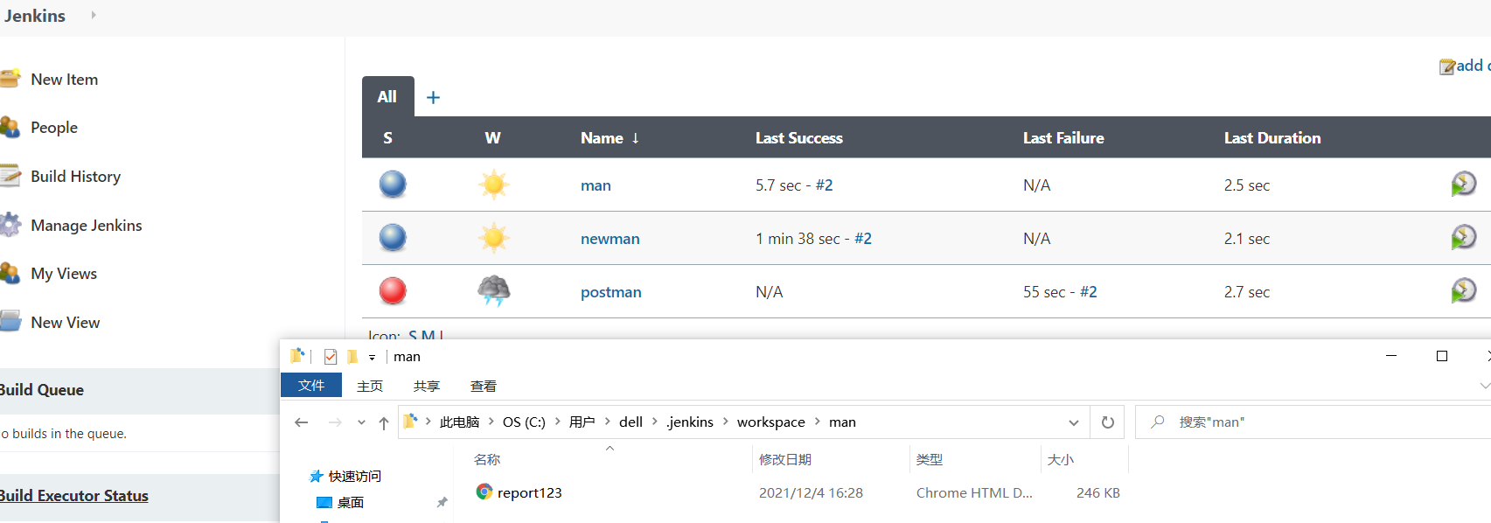This screenshot has width=1491, height=523.
Task: Open My Views in the sidebar
Action: (x=64, y=274)
